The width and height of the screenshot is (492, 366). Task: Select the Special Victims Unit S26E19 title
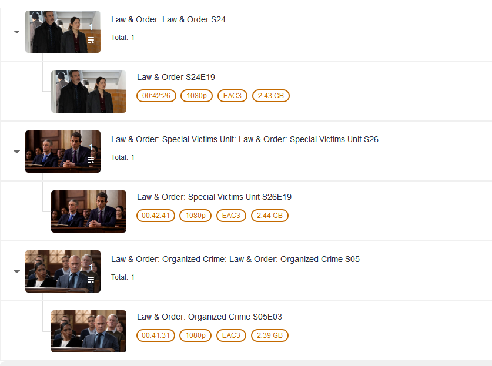(x=214, y=197)
